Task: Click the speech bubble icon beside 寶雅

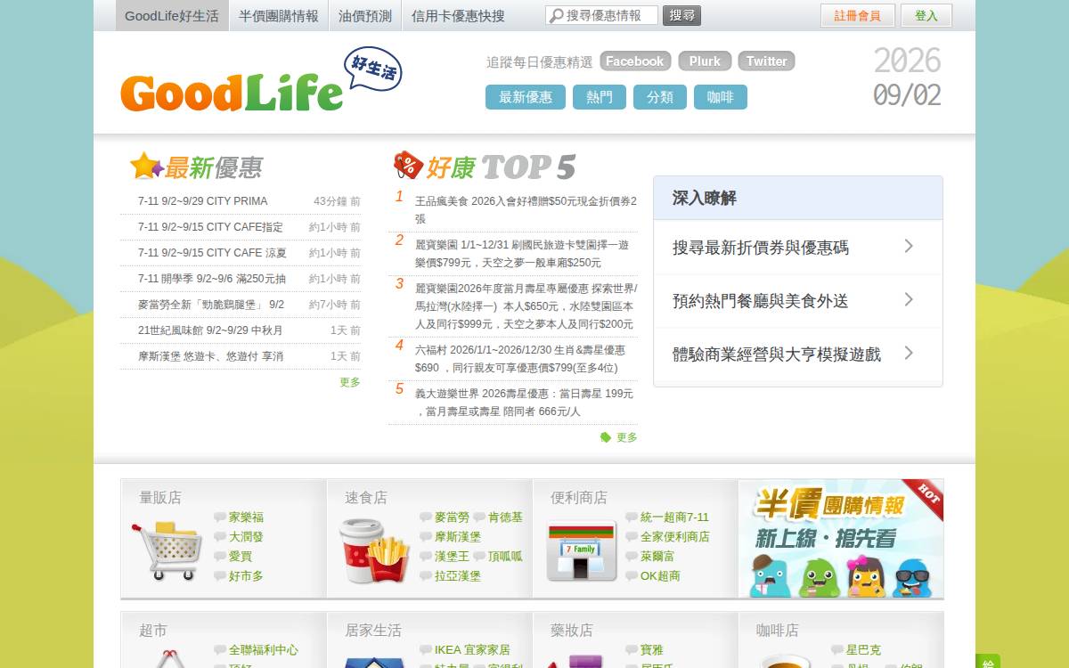Action: point(632,650)
